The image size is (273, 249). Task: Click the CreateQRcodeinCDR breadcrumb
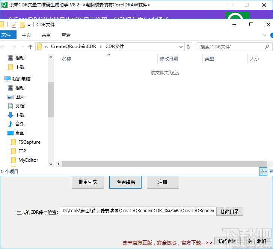pos(74,46)
